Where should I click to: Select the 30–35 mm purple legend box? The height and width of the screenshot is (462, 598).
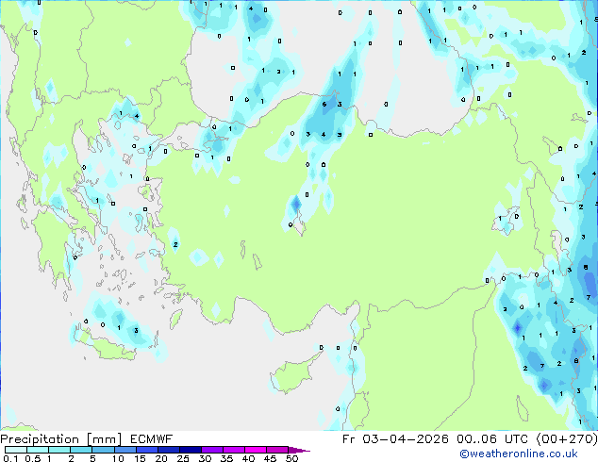point(212,450)
